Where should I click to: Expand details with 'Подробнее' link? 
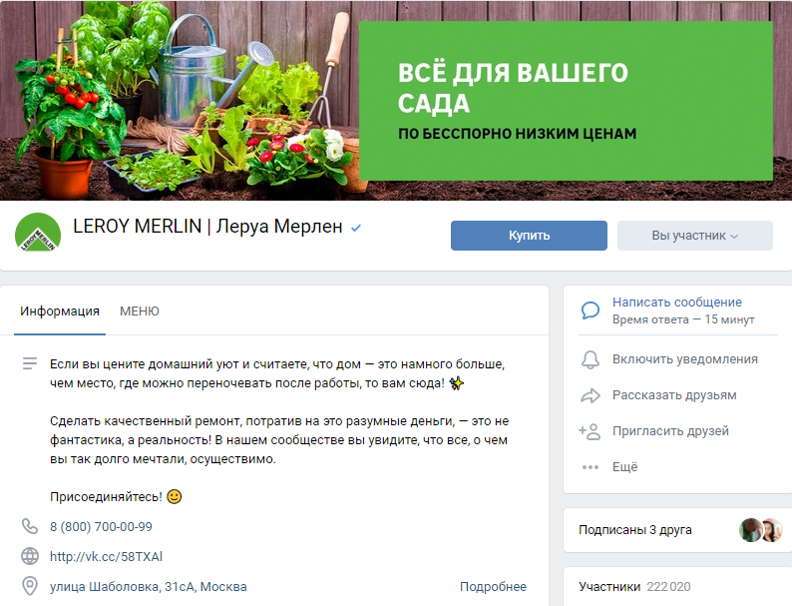[493, 587]
